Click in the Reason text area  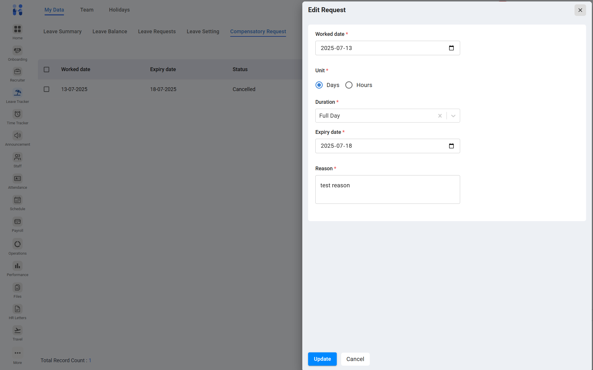tap(387, 189)
